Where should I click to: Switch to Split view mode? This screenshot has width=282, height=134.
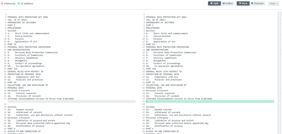point(214,4)
